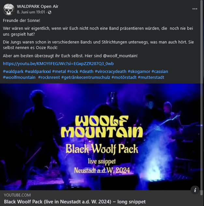Open the three-dots post options menu

point(195,9)
